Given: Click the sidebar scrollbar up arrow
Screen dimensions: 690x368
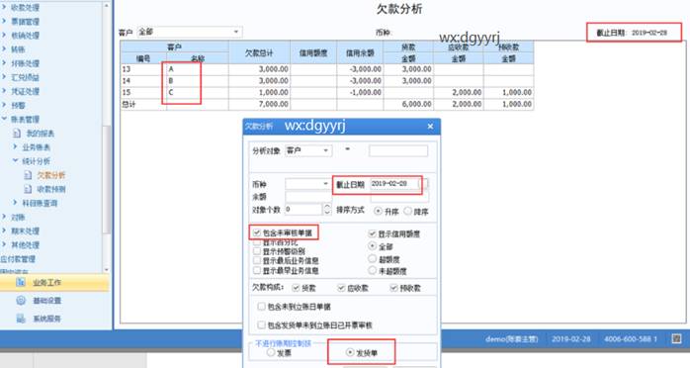Looking at the screenshot, I should [106, 6].
